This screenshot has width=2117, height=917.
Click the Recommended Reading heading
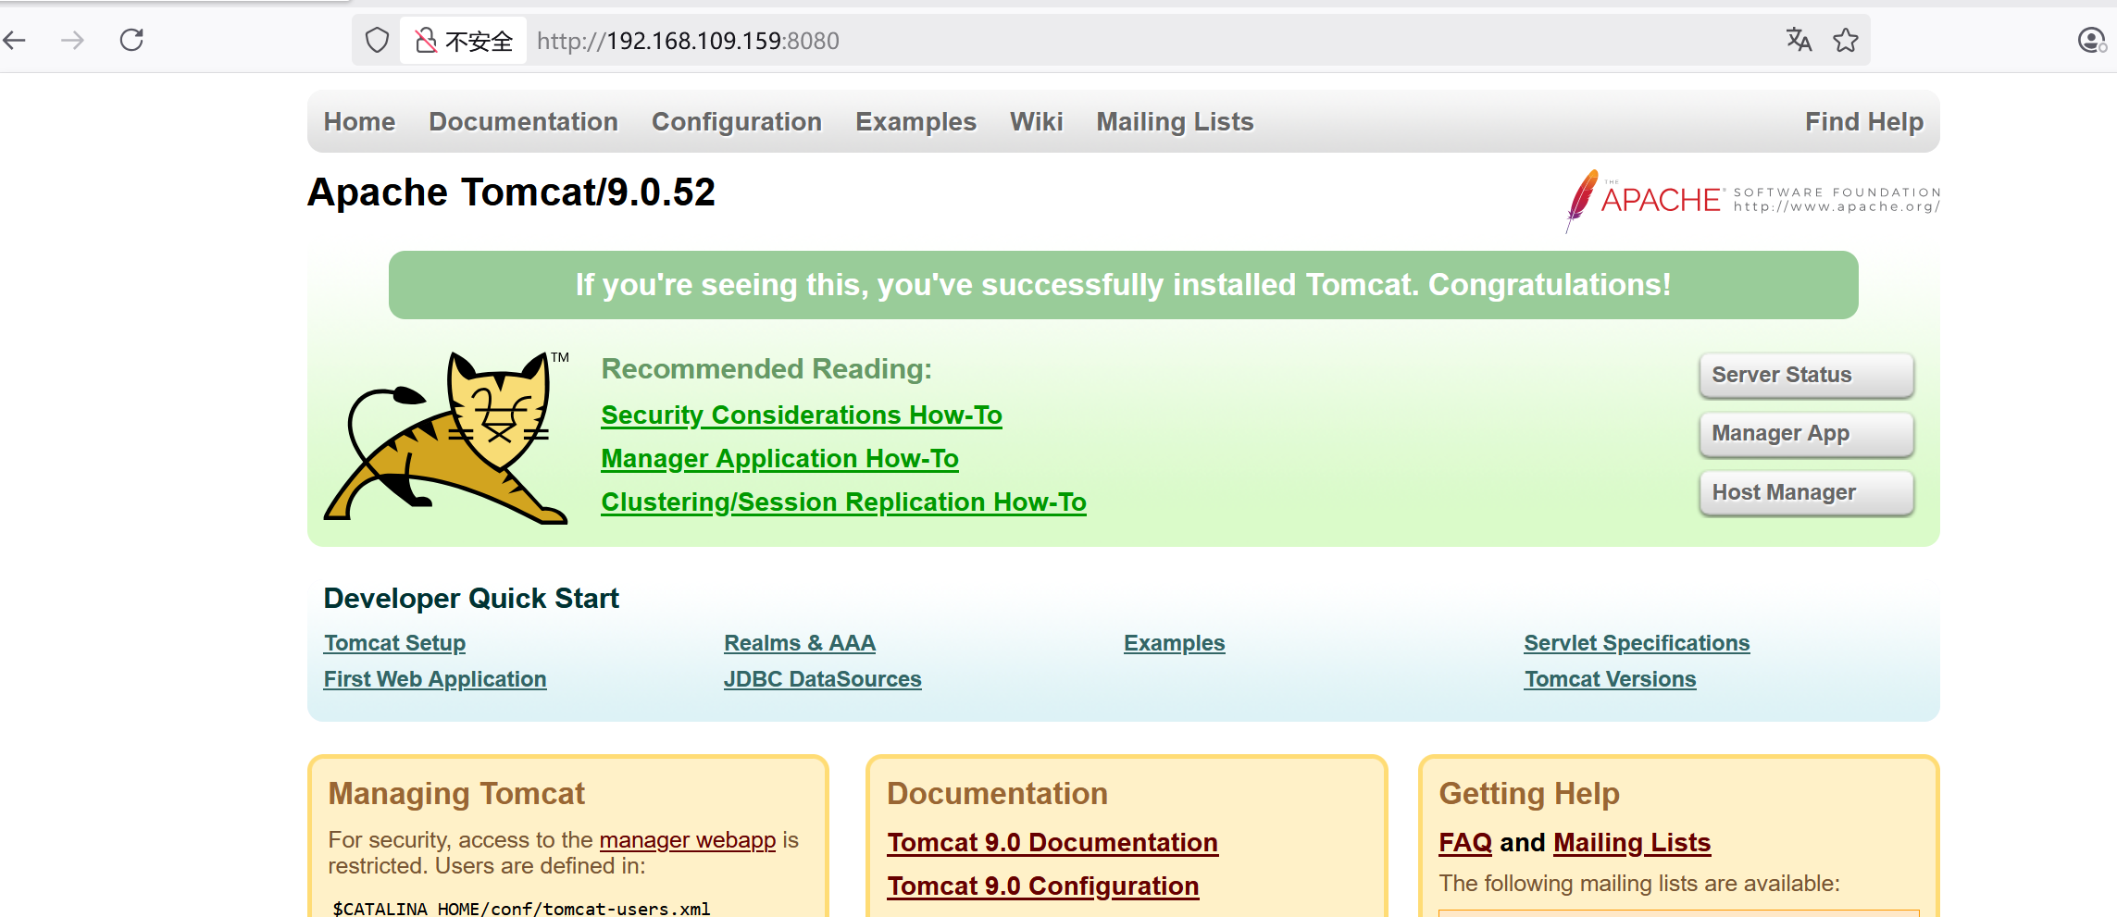tap(766, 369)
